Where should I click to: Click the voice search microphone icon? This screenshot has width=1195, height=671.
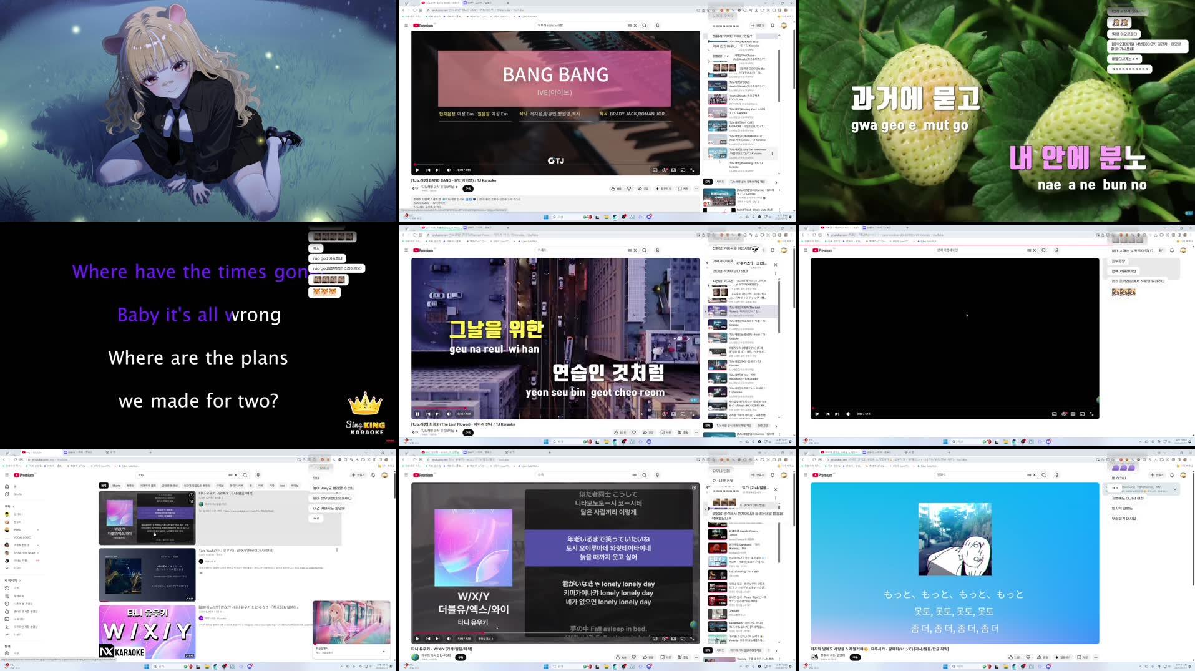(657, 25)
